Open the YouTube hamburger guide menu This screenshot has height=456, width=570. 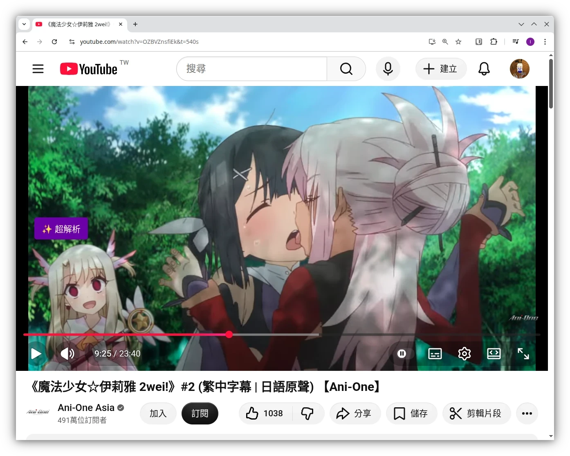pos(38,69)
